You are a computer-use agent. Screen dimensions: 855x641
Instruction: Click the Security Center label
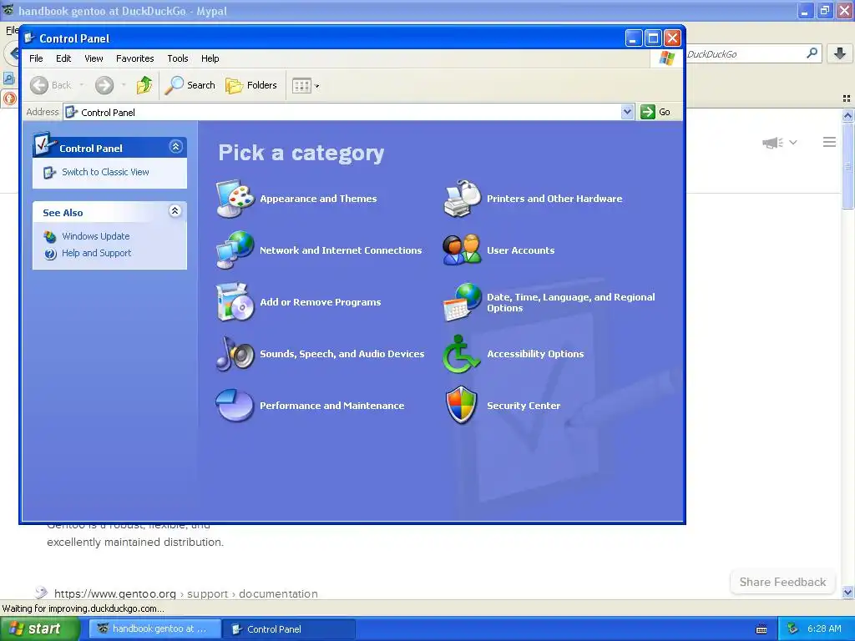click(524, 406)
